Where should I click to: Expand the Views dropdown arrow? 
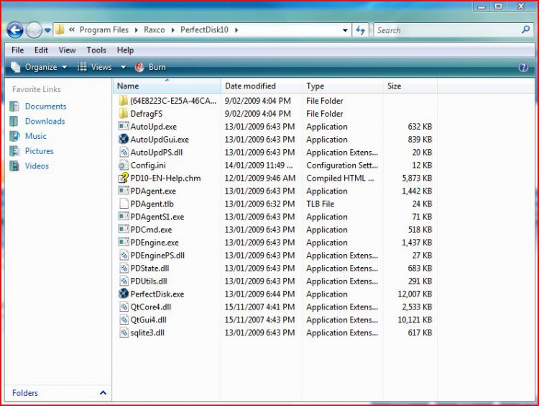(x=124, y=67)
